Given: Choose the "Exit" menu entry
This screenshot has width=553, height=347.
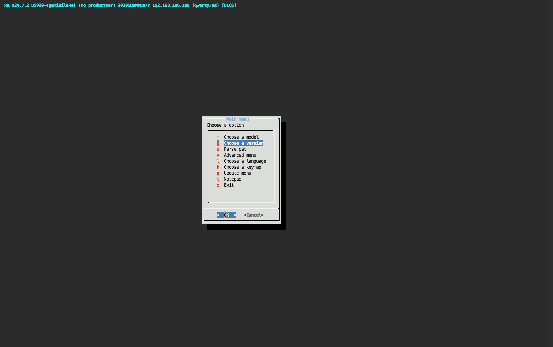Looking at the screenshot, I should click(229, 185).
